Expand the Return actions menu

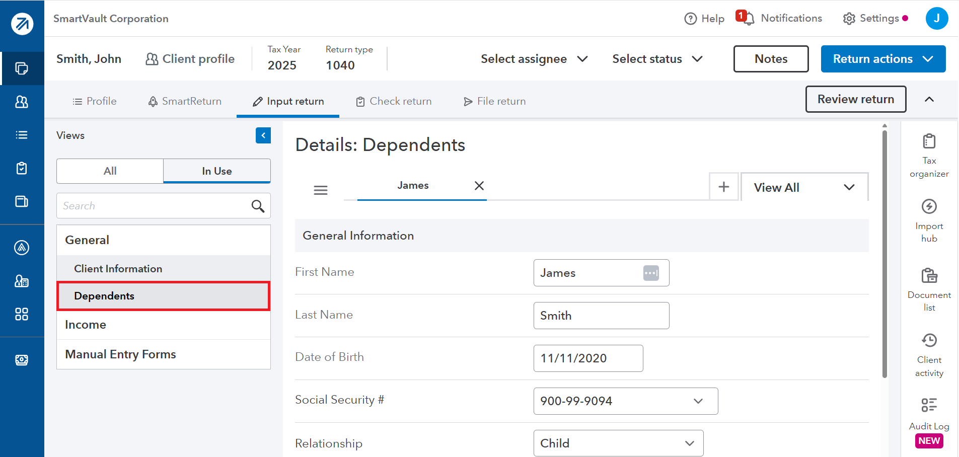(883, 59)
